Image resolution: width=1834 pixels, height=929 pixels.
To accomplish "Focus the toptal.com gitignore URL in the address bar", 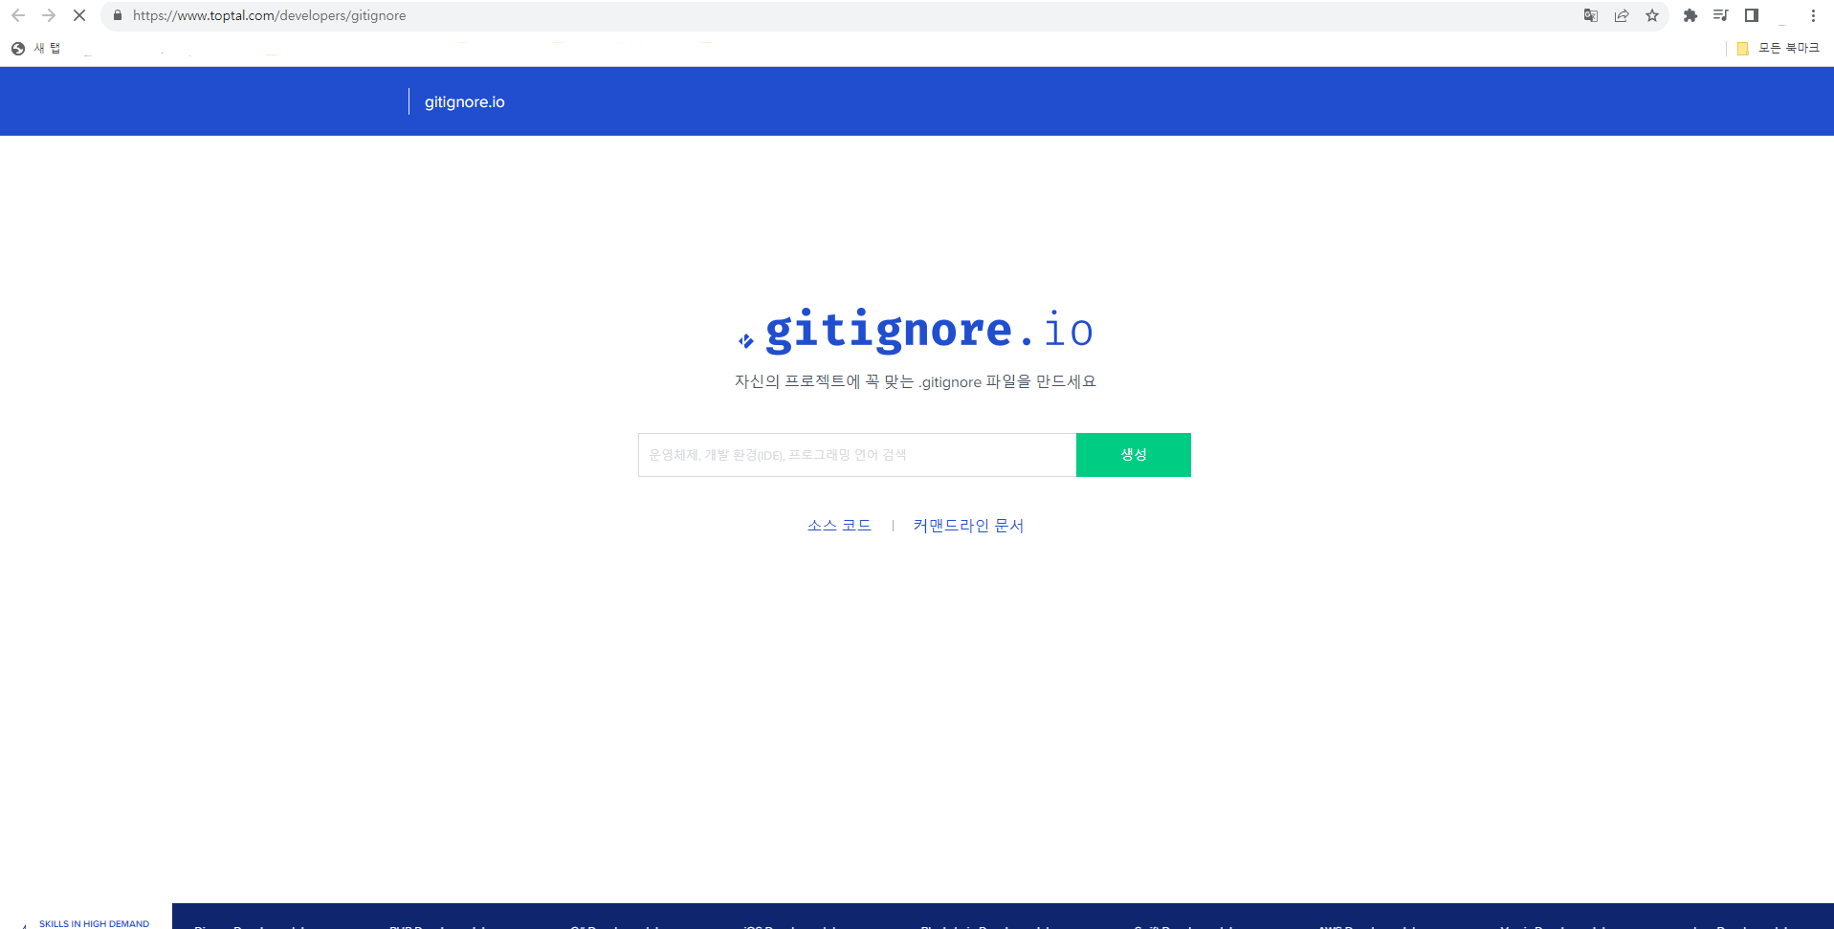I will pos(269,15).
